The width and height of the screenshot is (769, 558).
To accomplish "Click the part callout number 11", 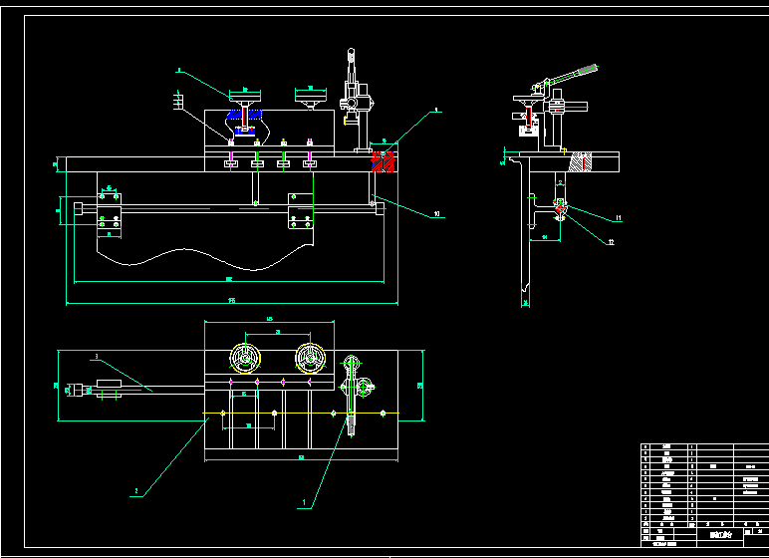I will pyautogui.click(x=619, y=218).
